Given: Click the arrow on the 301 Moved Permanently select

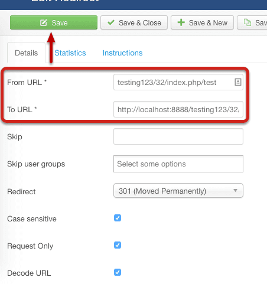Looking at the screenshot, I should tap(235, 190).
